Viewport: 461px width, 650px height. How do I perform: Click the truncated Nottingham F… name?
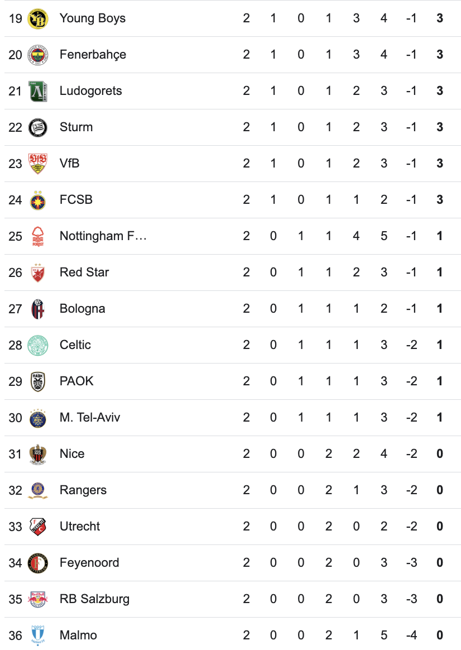[103, 236]
